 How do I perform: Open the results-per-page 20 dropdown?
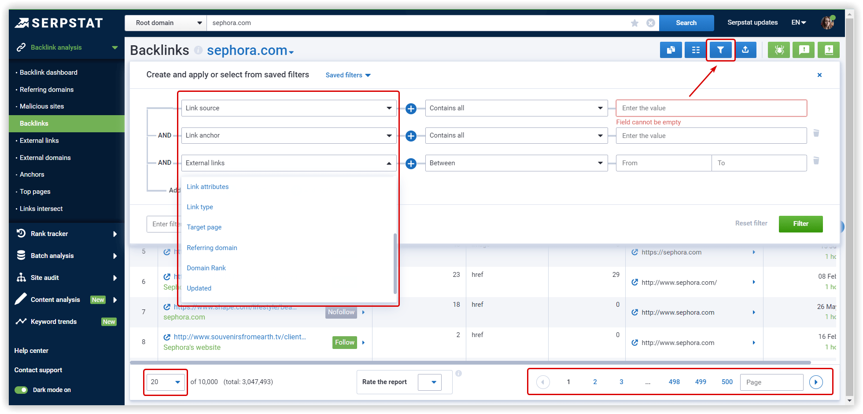165,382
